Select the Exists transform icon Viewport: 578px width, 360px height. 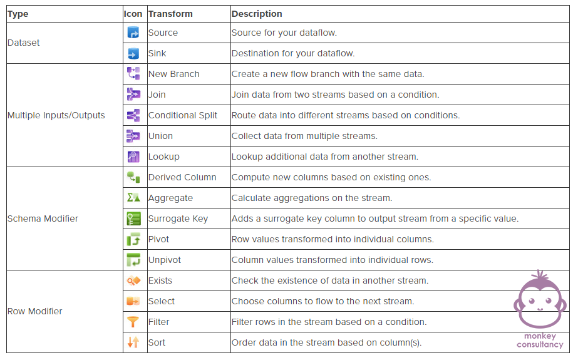[133, 280]
